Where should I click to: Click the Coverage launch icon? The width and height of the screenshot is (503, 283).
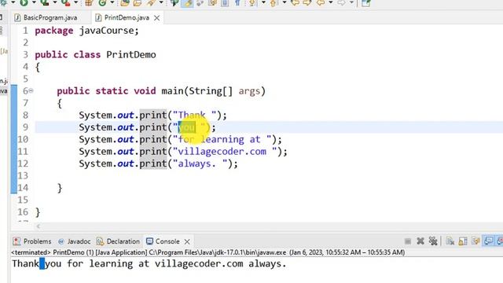click(45, 3)
